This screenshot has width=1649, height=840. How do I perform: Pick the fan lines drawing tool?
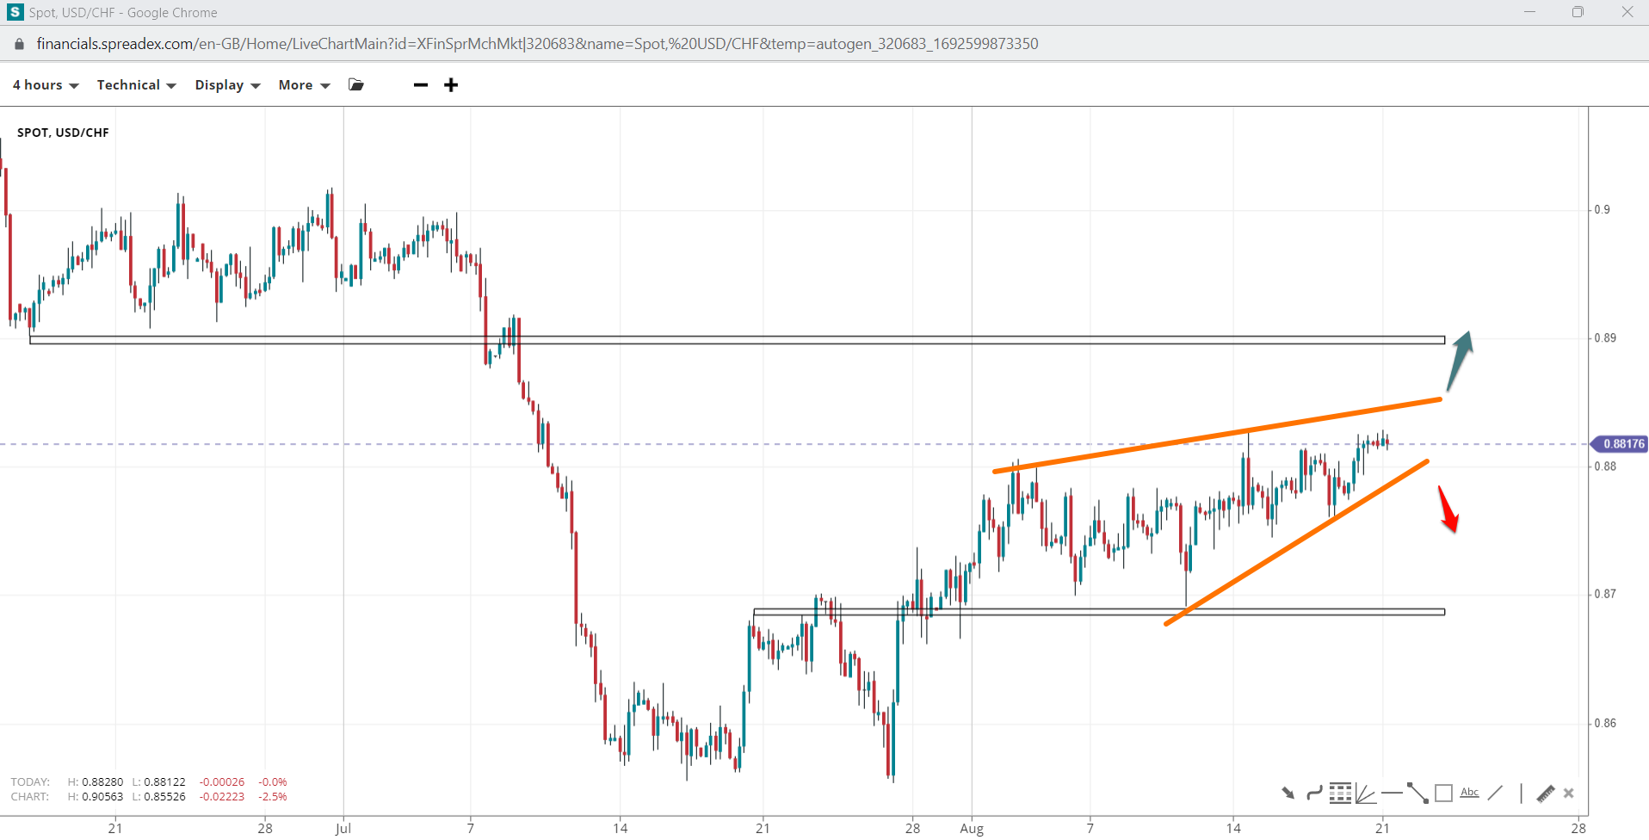(x=1365, y=793)
